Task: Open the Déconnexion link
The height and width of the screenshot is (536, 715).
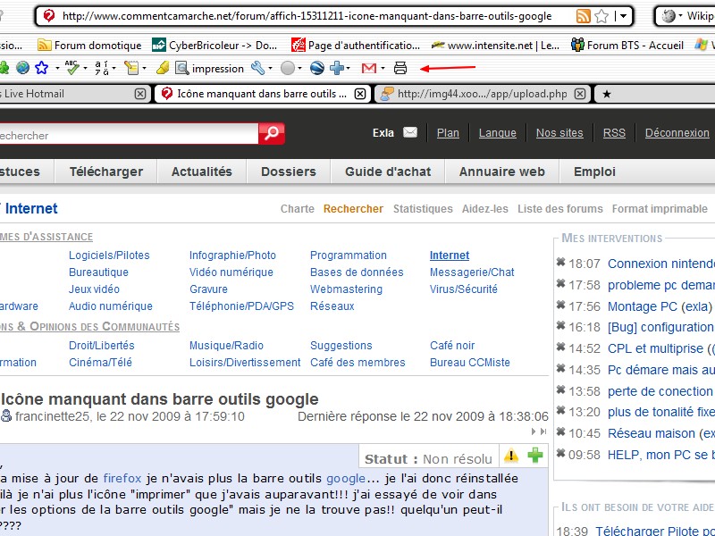Action: coord(677,132)
